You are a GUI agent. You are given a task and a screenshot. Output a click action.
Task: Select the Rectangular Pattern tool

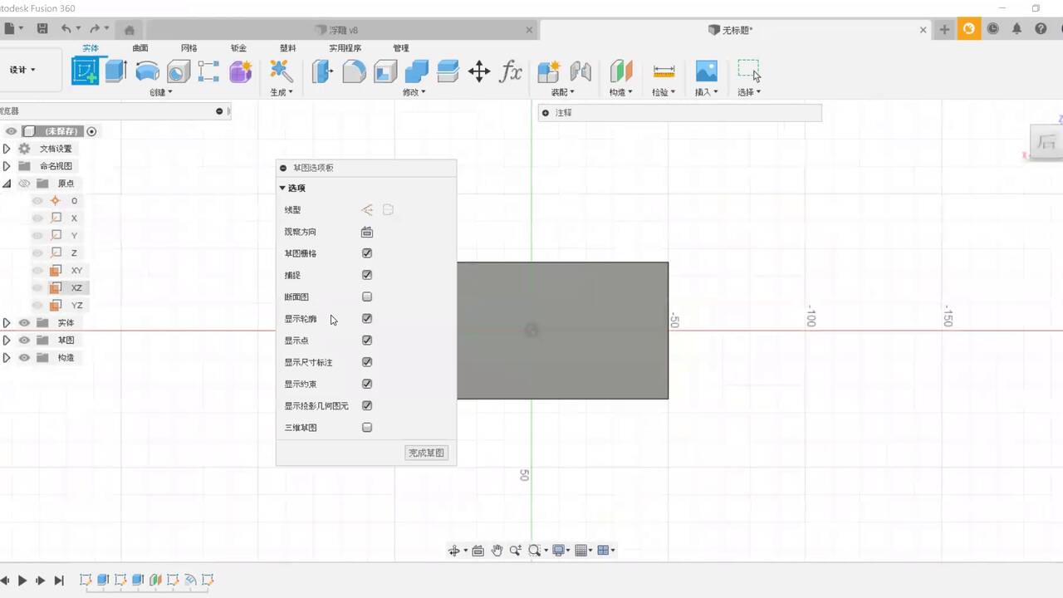pos(208,71)
